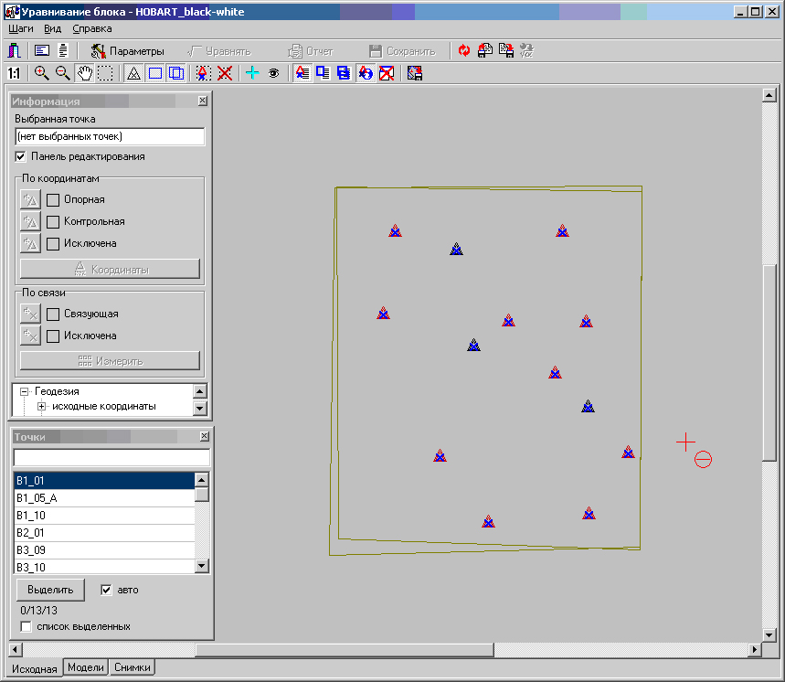Open the Шаги menu
Viewport: 785px width, 682px height.
point(20,28)
